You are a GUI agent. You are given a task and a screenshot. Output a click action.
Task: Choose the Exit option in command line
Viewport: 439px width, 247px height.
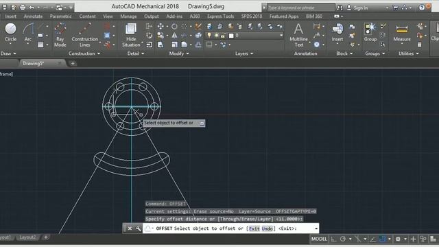click(254, 228)
